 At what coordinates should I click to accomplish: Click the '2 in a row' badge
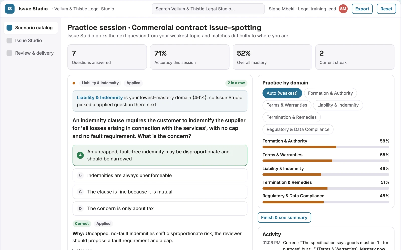236,83
